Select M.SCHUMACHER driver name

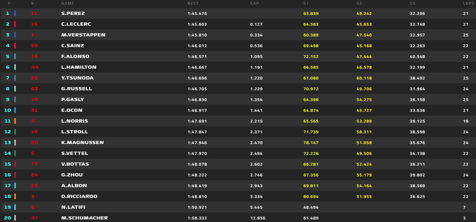click(x=84, y=218)
